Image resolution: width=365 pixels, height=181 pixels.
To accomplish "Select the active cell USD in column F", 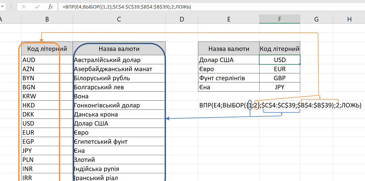I will point(280,60).
